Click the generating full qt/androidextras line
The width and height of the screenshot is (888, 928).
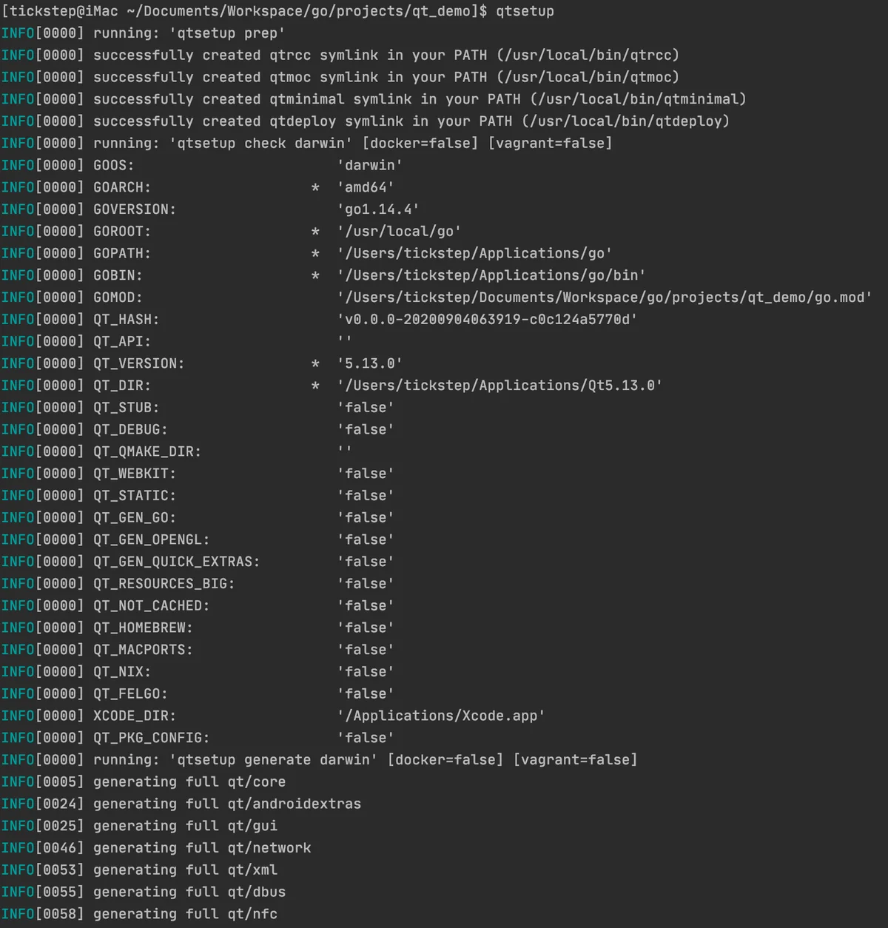pos(181,804)
